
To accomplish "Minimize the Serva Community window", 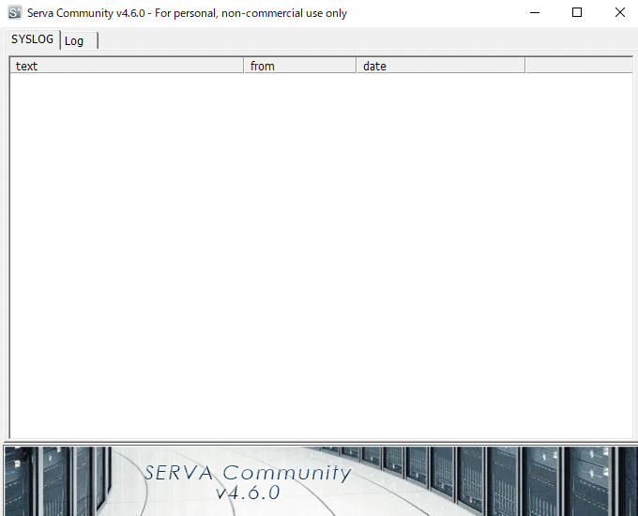I will 535,12.
